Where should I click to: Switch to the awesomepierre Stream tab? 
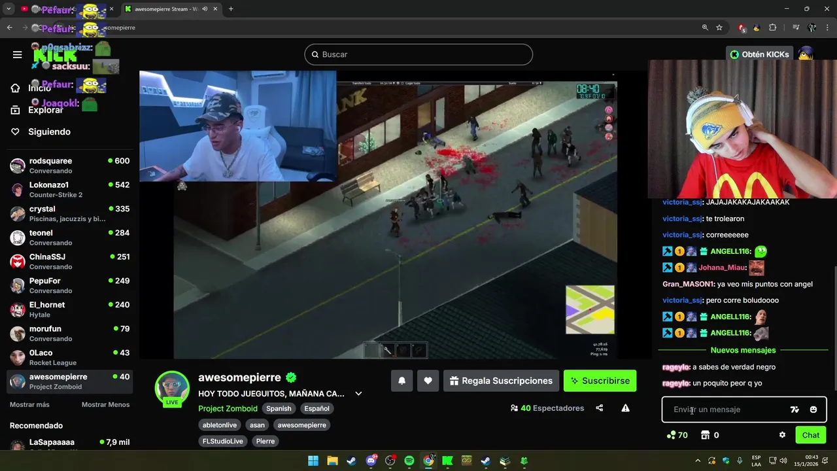click(x=170, y=9)
